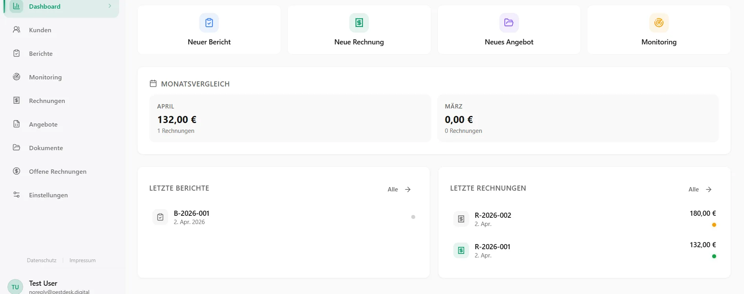Click the Berichte clipboard icon in sidebar
744x294 pixels.
16,53
